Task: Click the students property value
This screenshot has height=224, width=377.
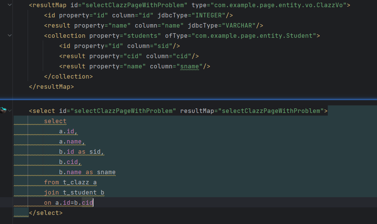Action: pyautogui.click(x=143, y=36)
